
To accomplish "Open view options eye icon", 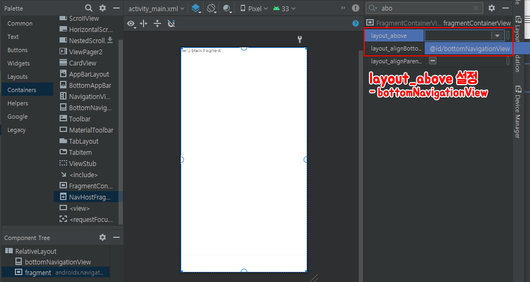I will click(131, 23).
